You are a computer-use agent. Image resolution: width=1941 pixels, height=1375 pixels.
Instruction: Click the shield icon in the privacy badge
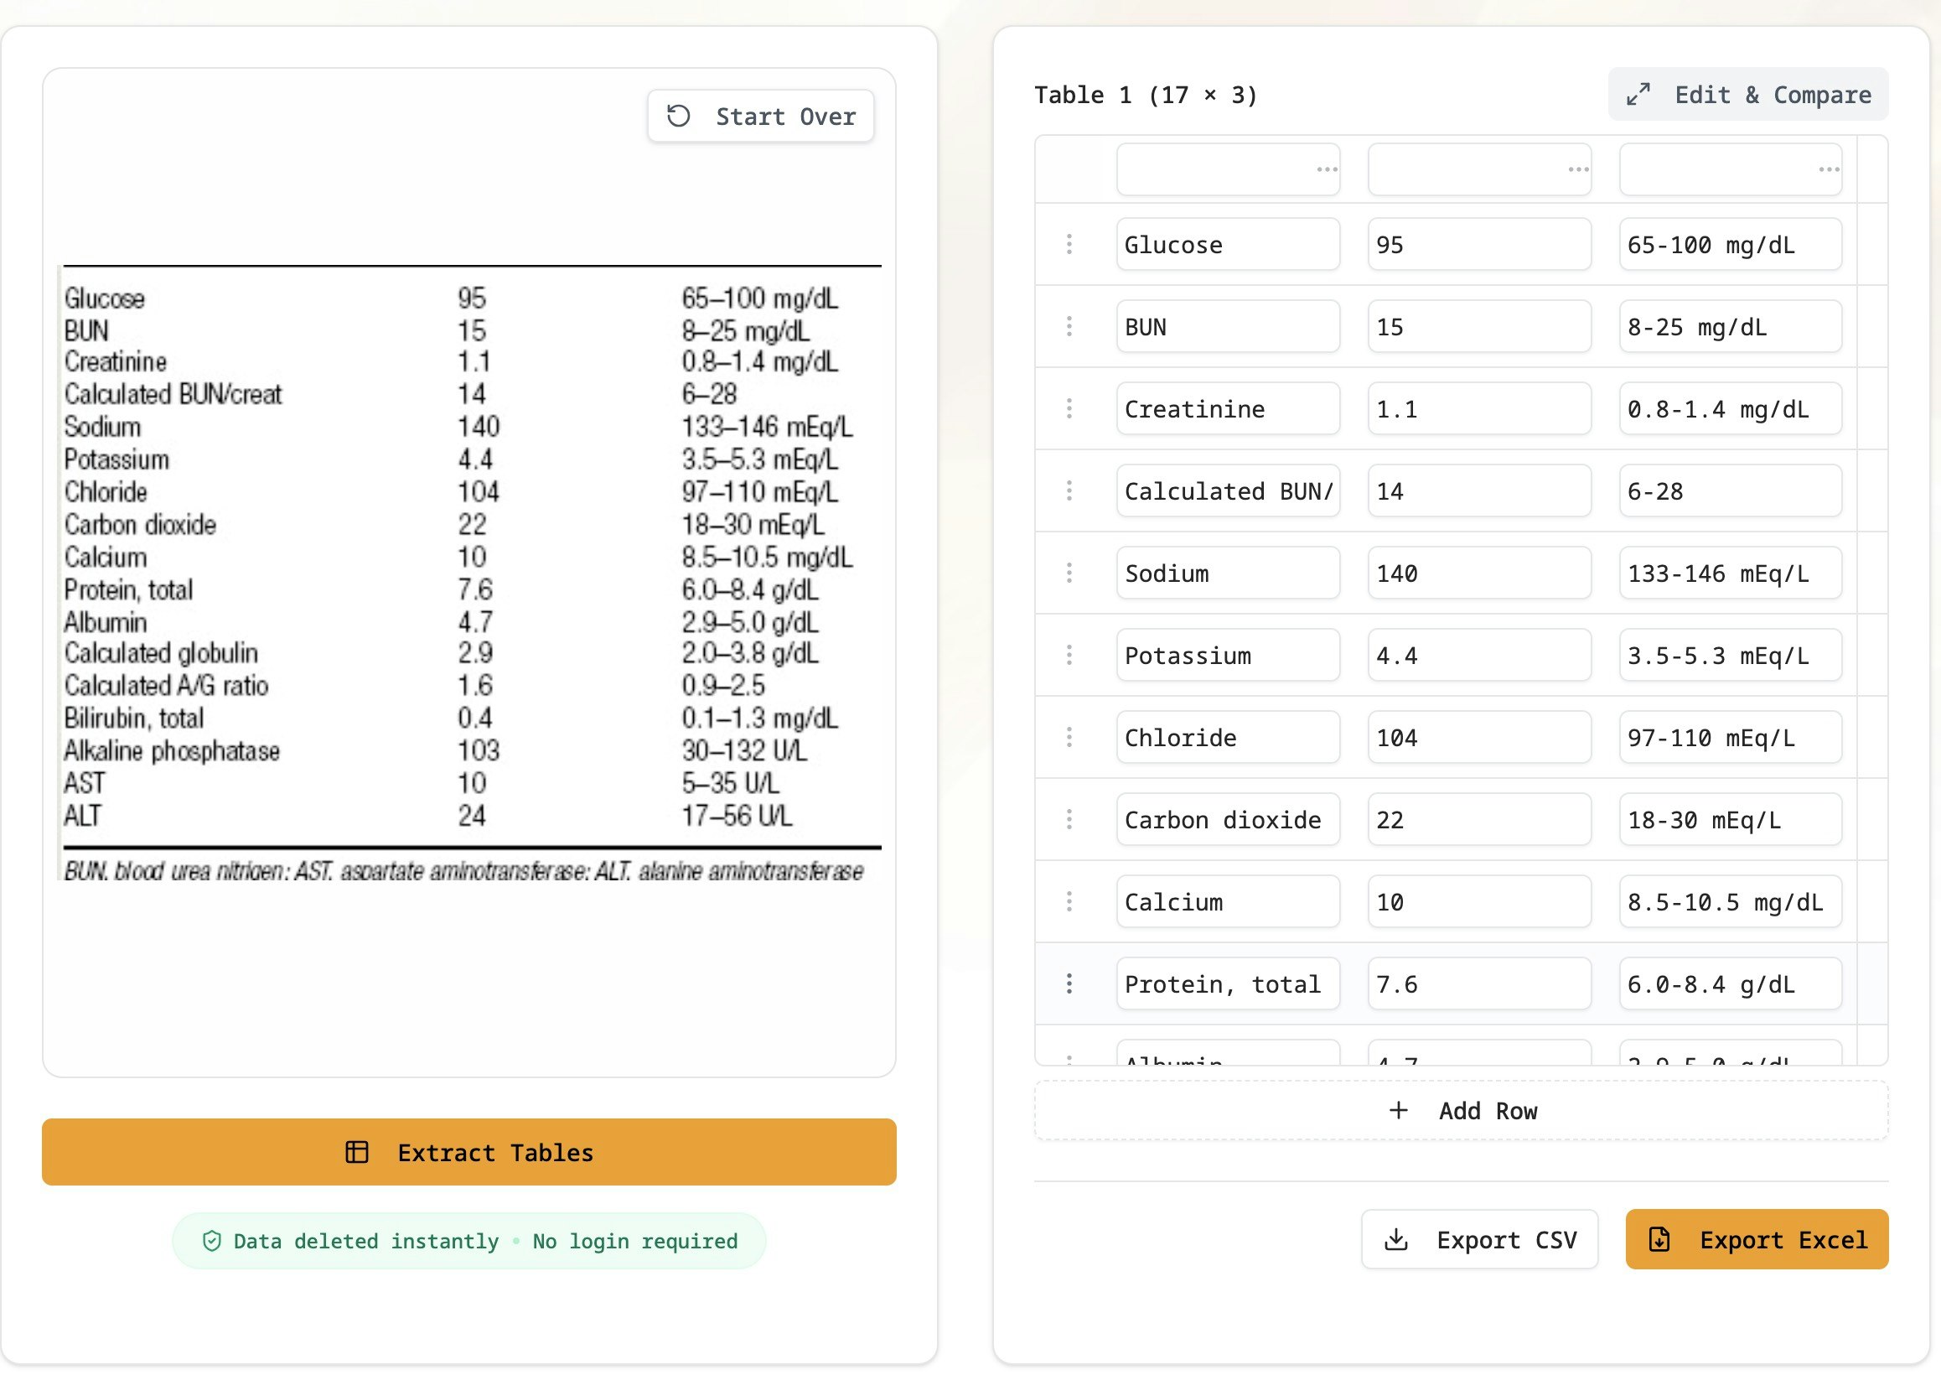(212, 1240)
